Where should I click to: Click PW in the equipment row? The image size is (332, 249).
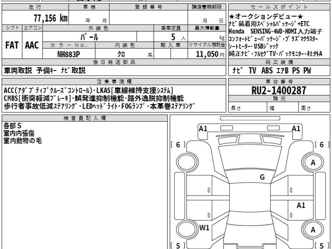[x=307, y=71]
